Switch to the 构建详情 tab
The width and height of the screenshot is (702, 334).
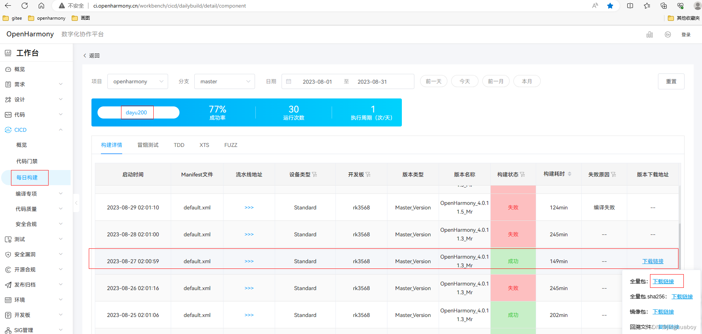click(112, 145)
